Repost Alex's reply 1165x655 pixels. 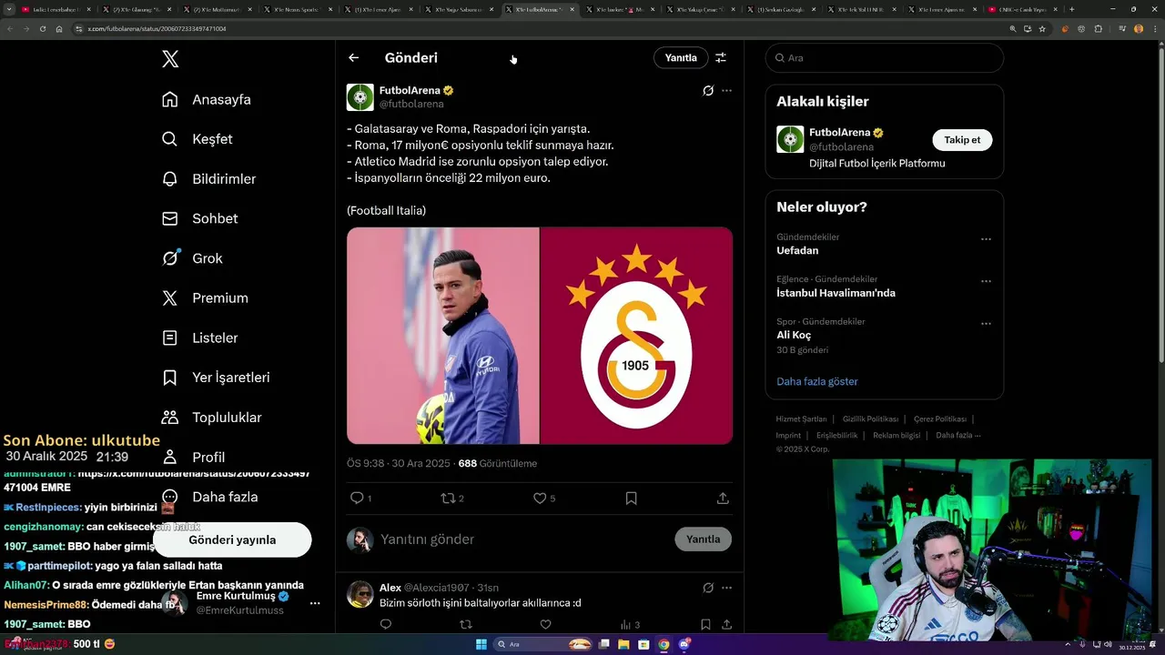465,624
